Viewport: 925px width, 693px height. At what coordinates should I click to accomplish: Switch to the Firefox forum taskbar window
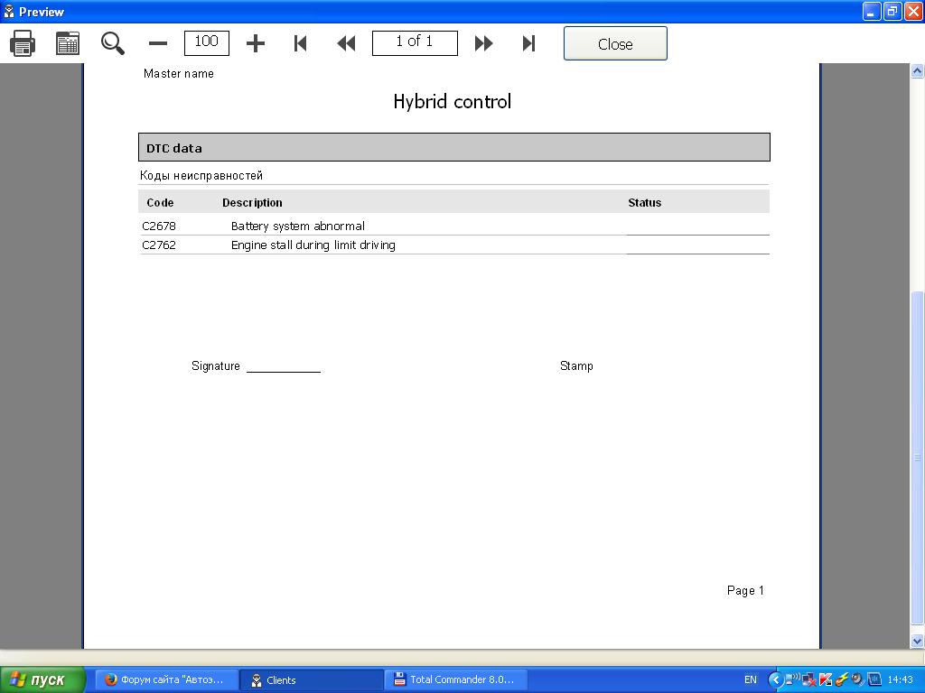pyautogui.click(x=166, y=679)
